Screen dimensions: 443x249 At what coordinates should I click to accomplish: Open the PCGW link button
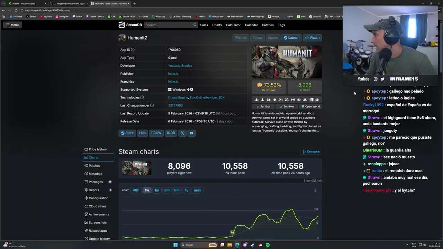[x=156, y=133]
